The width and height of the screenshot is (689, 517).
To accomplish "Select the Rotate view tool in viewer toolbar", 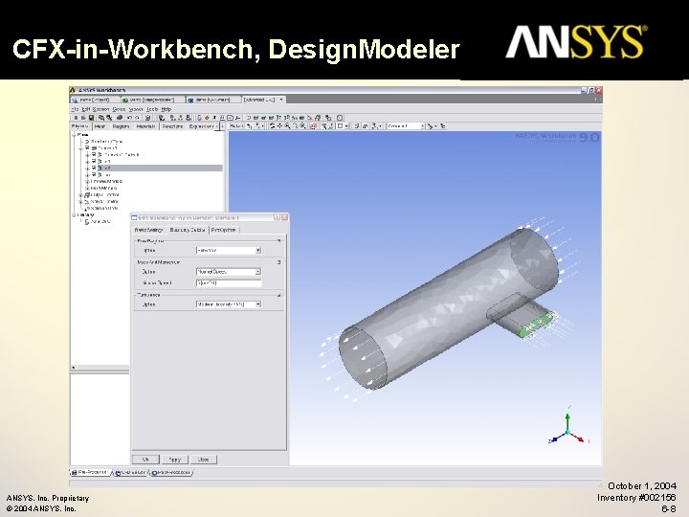I will [272, 126].
